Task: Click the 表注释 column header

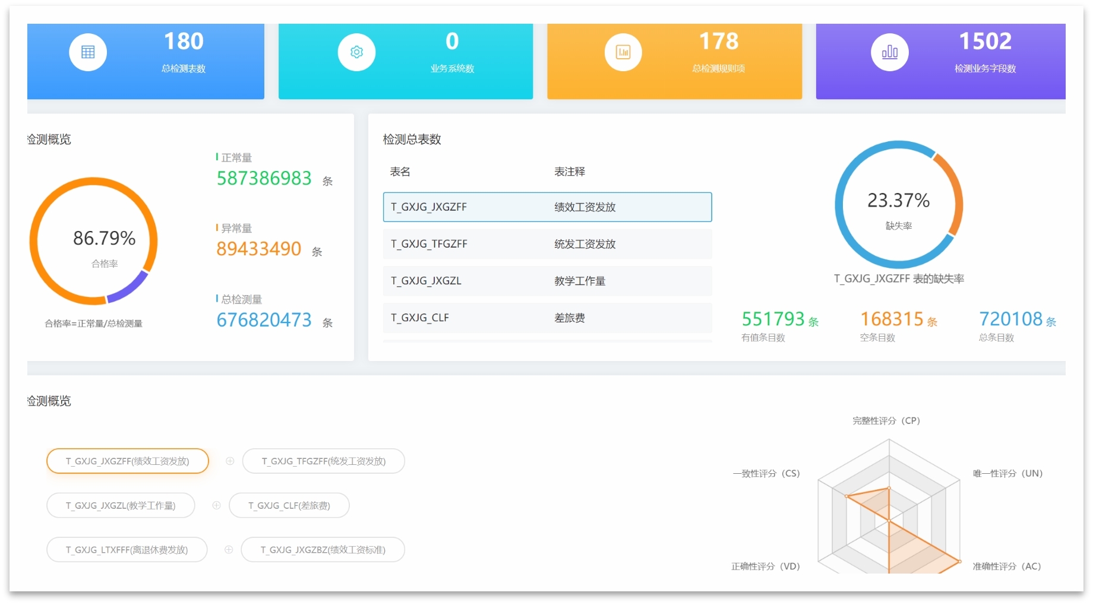Action: click(570, 172)
